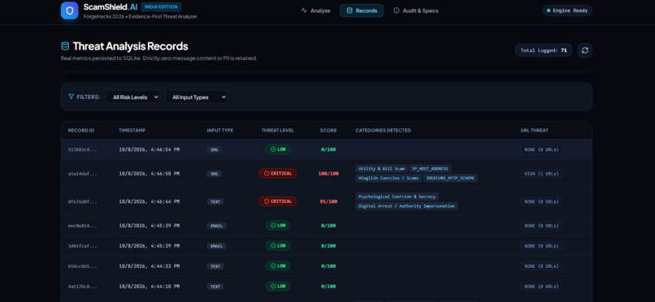This screenshot has height=302, width=655.
Task: Click the IP_HOST_ADDRESS tag
Action: (430, 169)
